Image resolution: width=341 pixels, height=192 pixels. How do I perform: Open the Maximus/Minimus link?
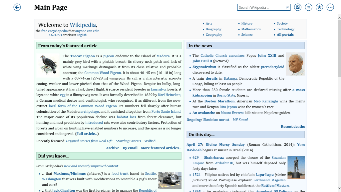point(70,173)
